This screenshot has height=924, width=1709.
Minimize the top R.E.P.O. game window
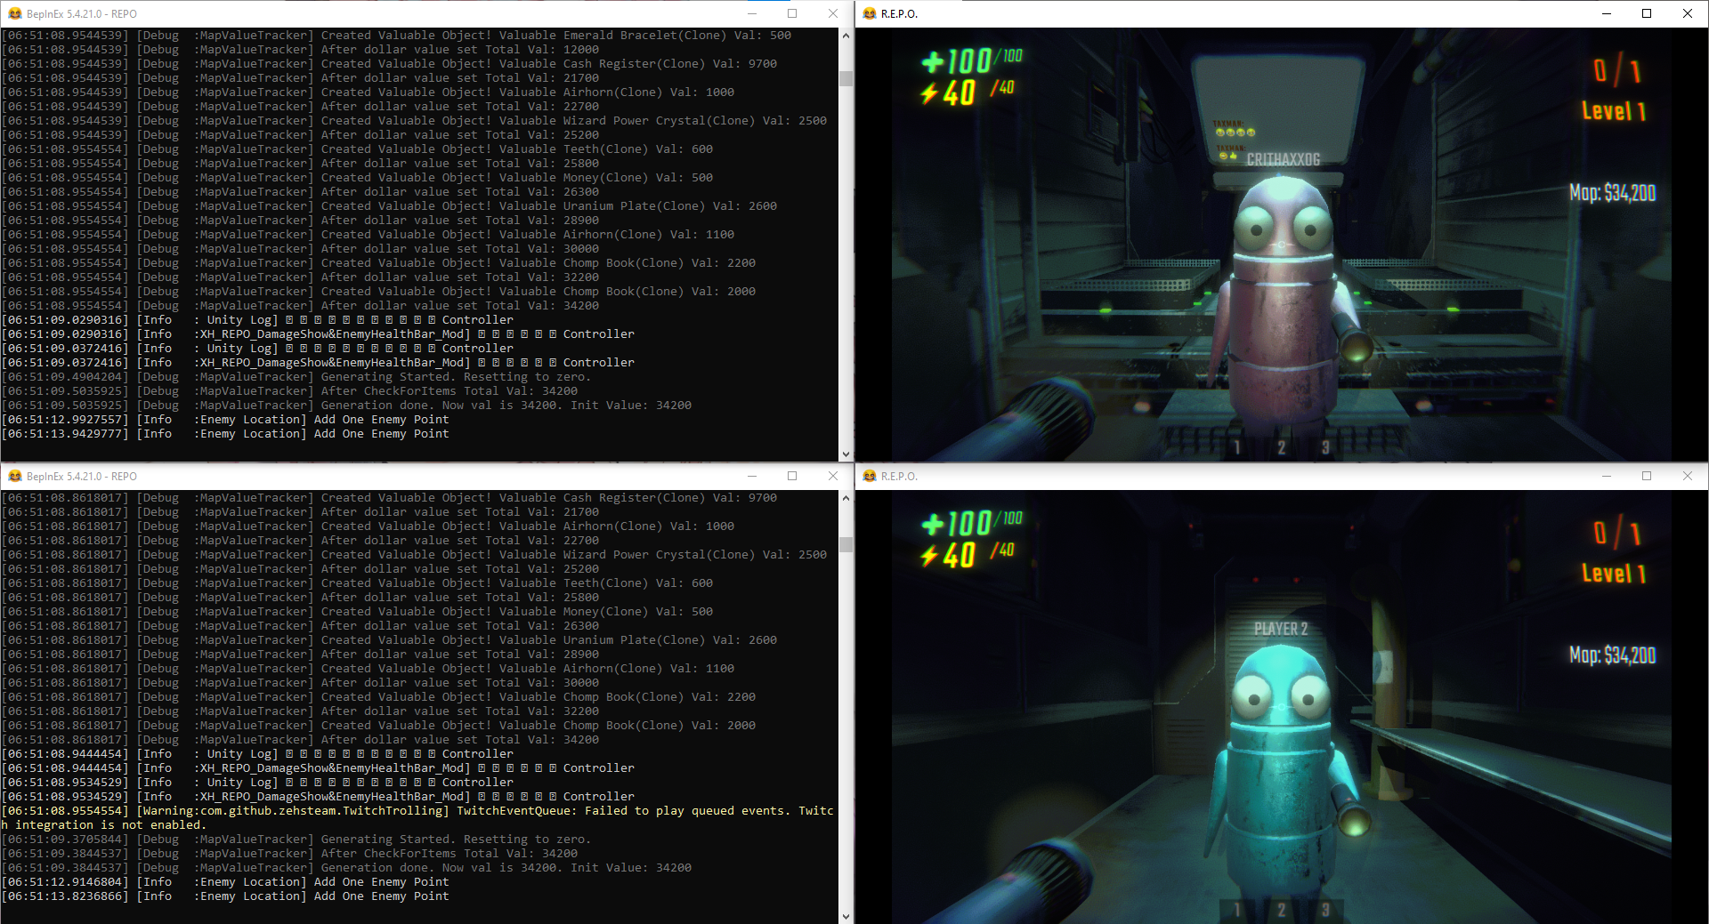coord(1607,13)
